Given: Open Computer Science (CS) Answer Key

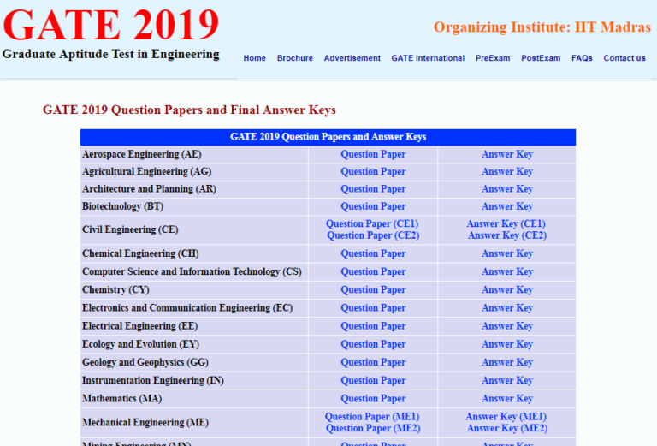Looking at the screenshot, I should tap(507, 271).
